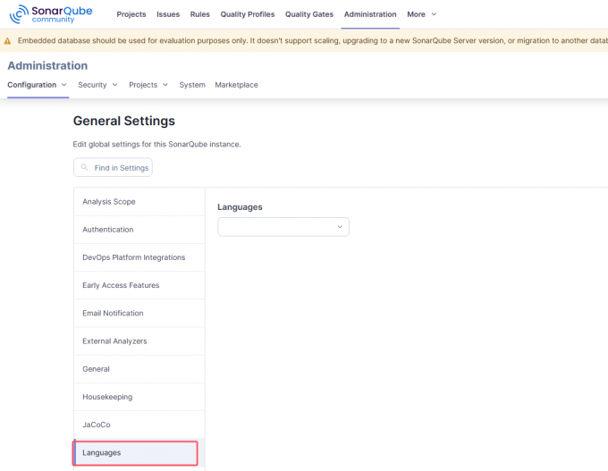
Task: Click the warning triangle icon in banner
Action: [7, 41]
